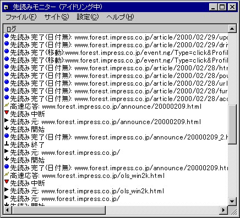
Task: Click play arrow icon of 先読み元 announce/20000209.html
Action: pos(7,120)
